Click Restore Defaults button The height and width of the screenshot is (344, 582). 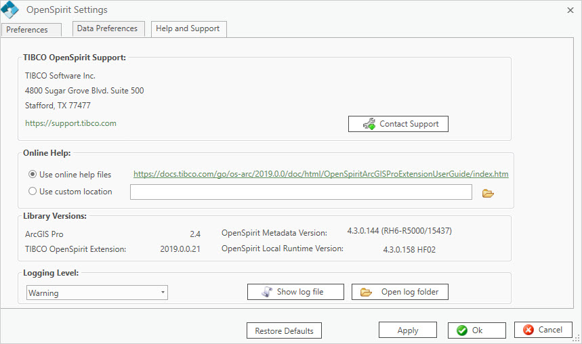(284, 330)
